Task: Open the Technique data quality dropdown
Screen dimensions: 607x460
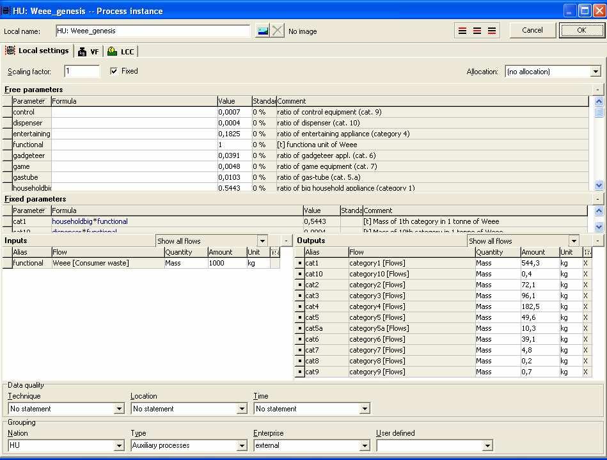Action: pyautogui.click(x=119, y=409)
